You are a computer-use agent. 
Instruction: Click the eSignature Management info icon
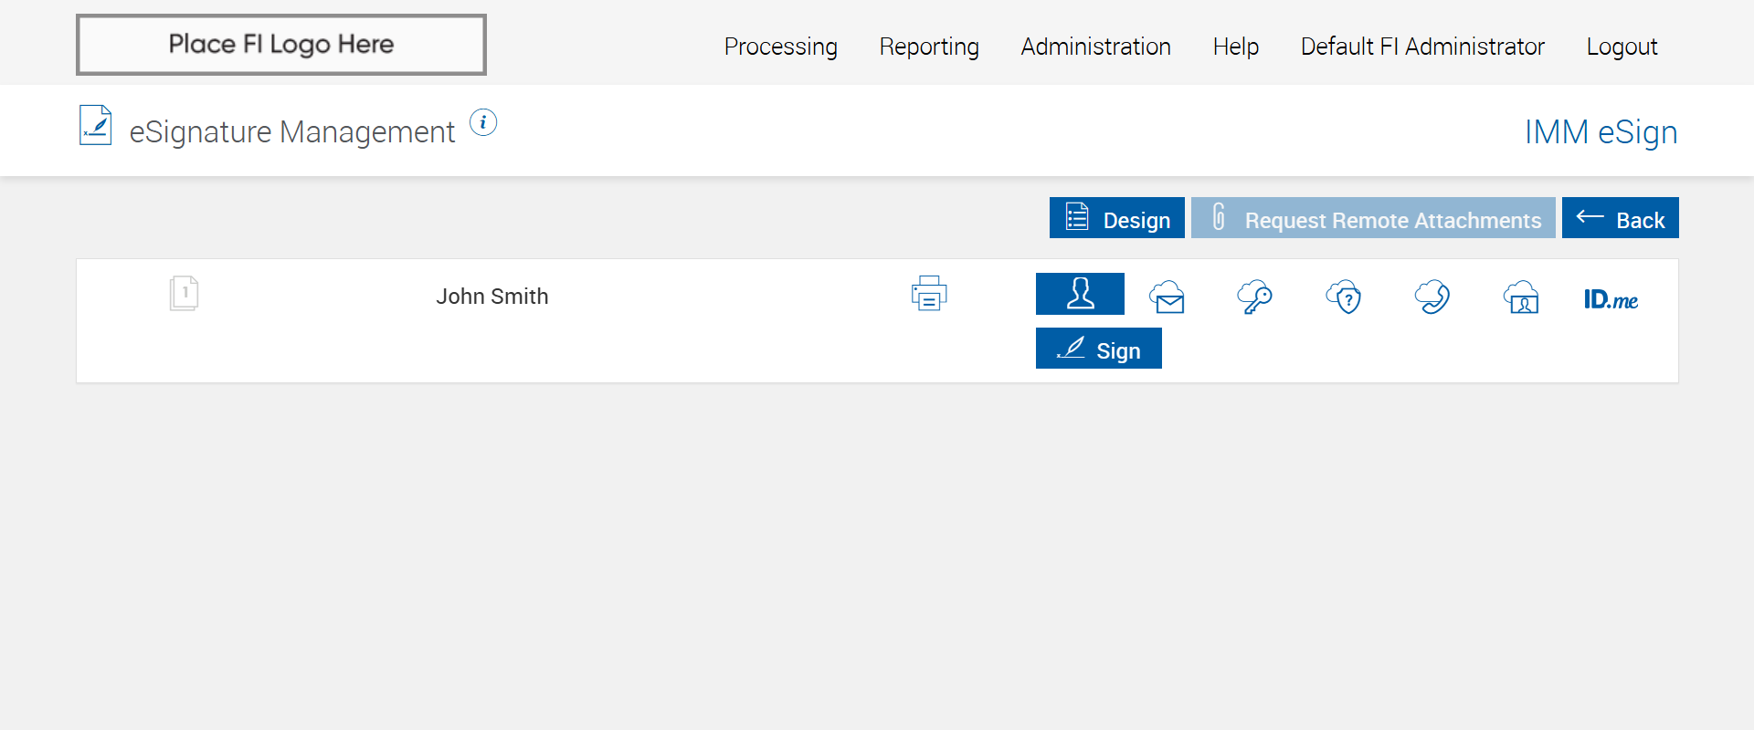[x=483, y=122]
